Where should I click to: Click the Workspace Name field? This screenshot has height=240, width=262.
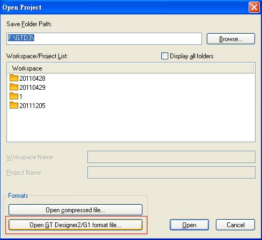pos(171,157)
